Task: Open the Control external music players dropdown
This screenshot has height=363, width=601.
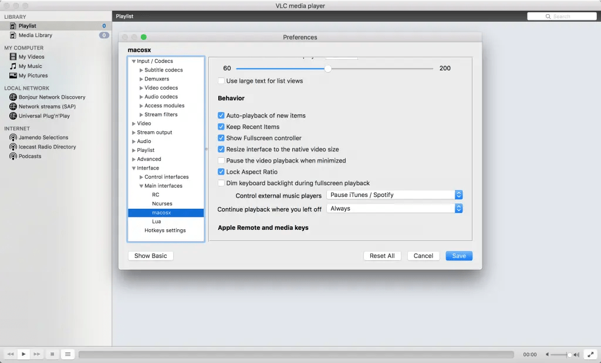Action: click(x=458, y=194)
